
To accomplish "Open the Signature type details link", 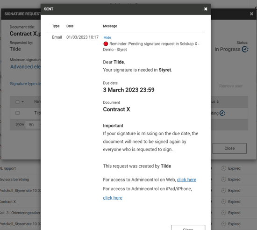I will coord(25,84).
